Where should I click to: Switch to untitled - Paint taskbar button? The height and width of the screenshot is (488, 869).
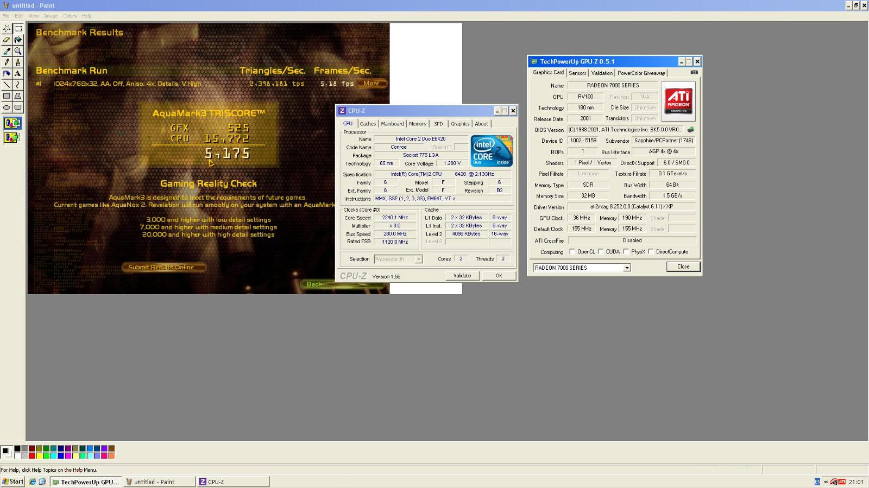coord(159,481)
